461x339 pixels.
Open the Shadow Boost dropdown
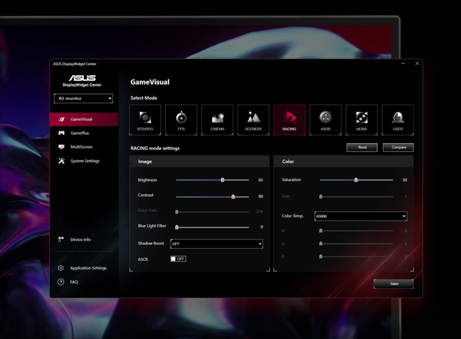pos(217,244)
